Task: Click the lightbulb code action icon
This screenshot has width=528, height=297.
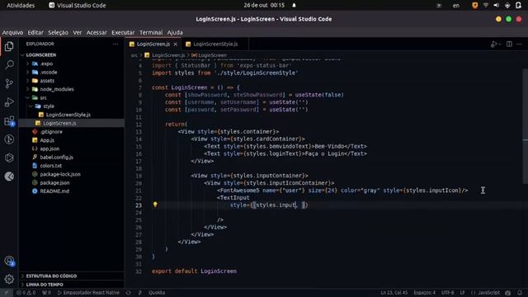Action: (x=155, y=205)
